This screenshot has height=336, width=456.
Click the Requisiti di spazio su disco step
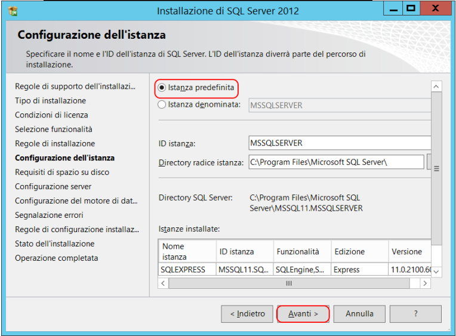tap(62, 172)
